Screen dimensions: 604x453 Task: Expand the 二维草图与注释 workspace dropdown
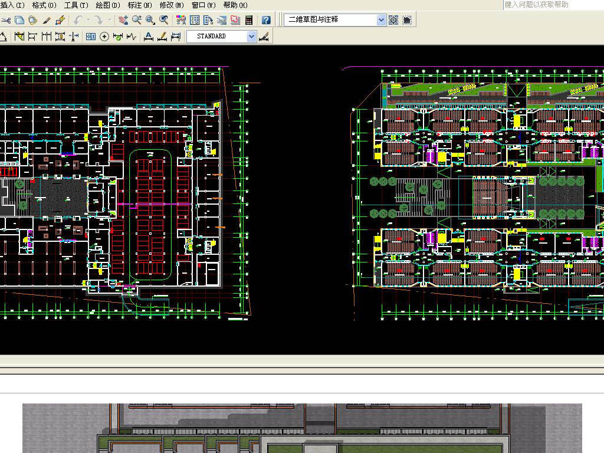coord(381,20)
